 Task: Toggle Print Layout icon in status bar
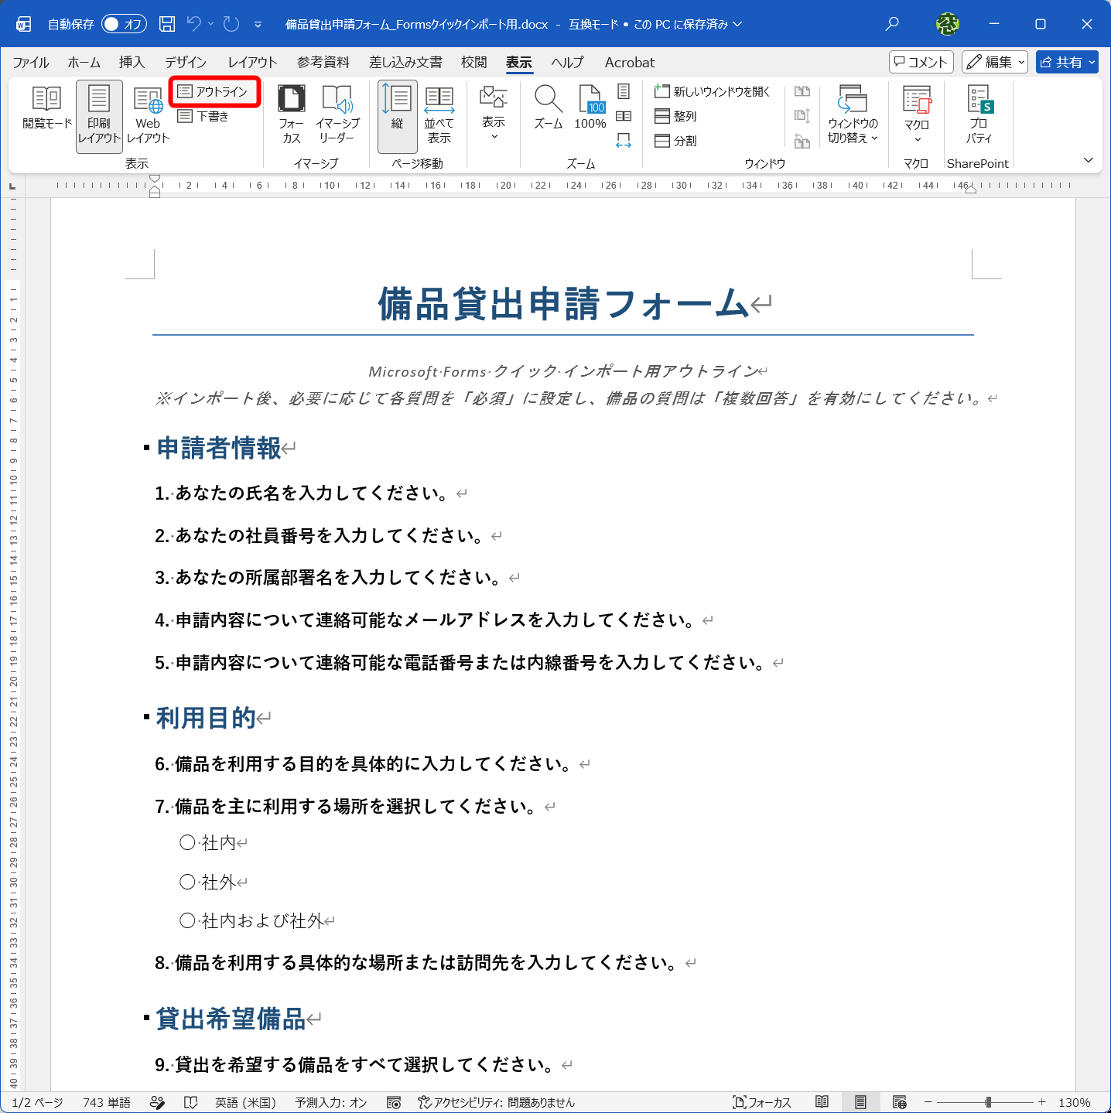click(x=860, y=1102)
